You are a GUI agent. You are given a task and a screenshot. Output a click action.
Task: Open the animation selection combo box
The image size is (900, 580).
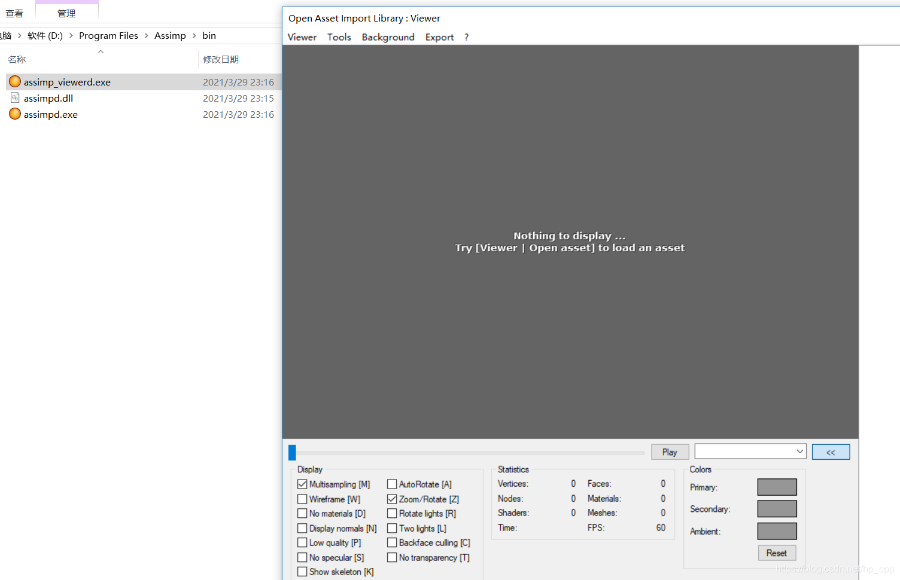750,451
